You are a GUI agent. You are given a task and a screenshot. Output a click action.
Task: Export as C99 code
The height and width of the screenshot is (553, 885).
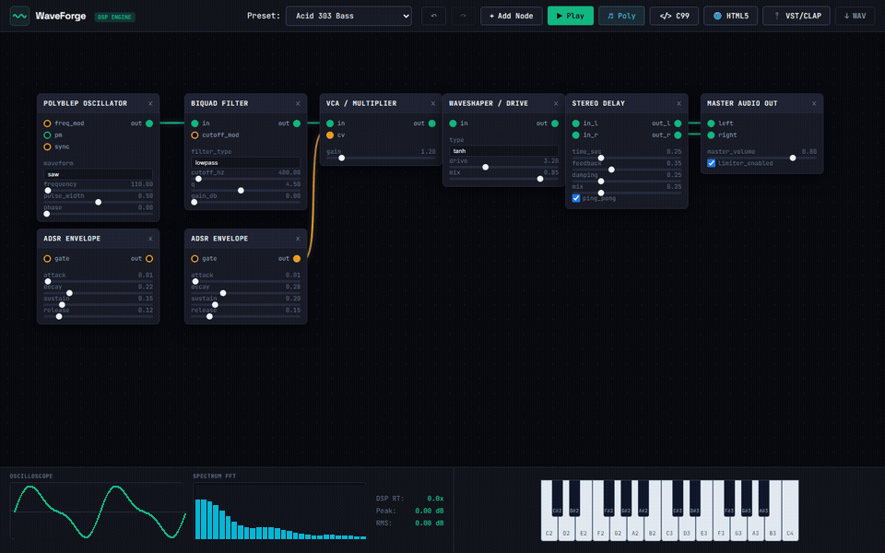click(x=675, y=16)
